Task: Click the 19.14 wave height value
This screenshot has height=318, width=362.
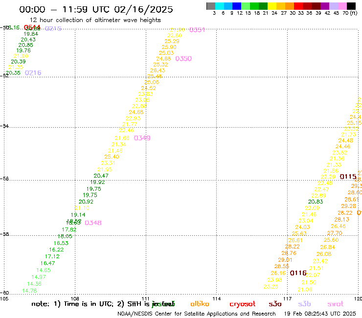Action: click(78, 215)
